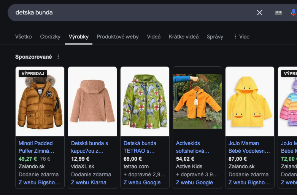Open the Minoti Padded Puffer Zimná link
Viewport: 297px width, 195px height.
click(37, 147)
